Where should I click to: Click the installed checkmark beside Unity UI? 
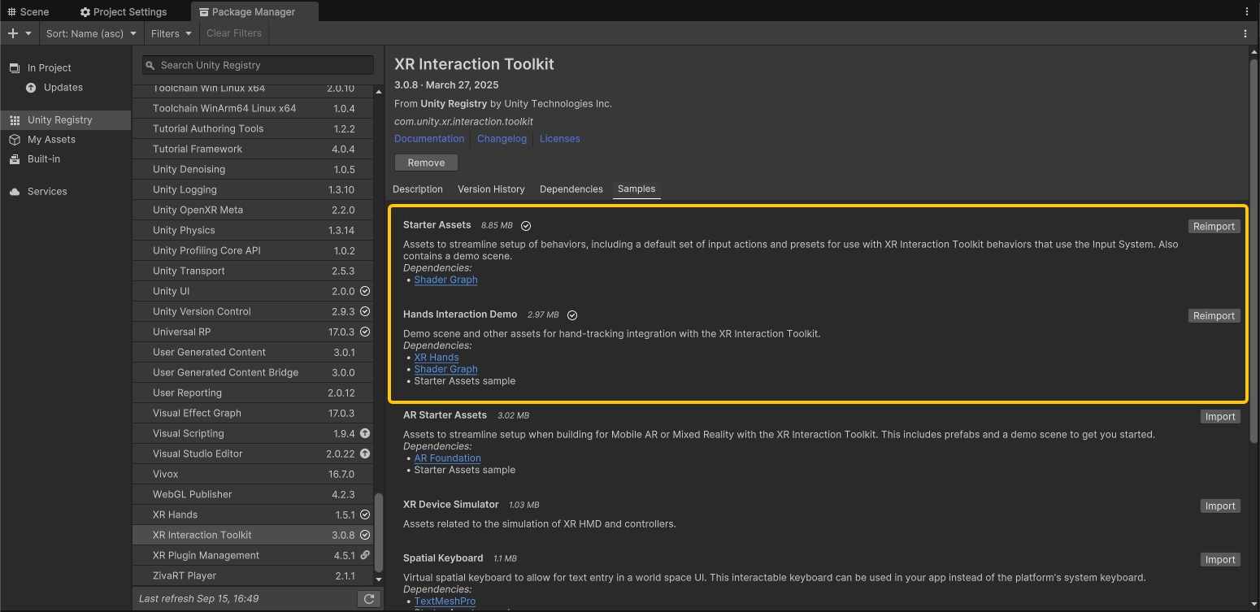click(365, 291)
